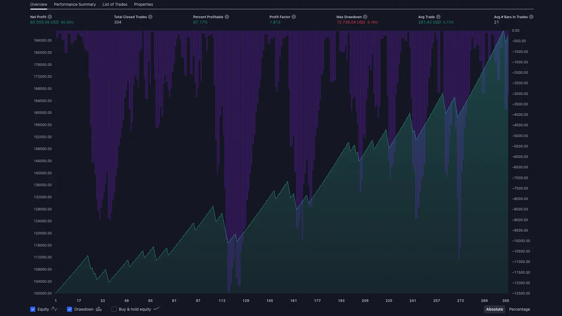Click the Absolute display mode button
562x316 pixels.
tap(495, 309)
